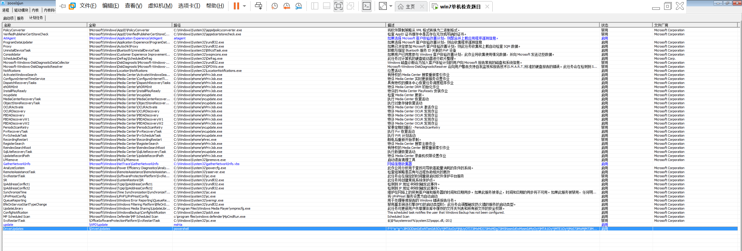Select the ScheduledDefrag task row
Viewport: 742px width, 251px height.
370,58
